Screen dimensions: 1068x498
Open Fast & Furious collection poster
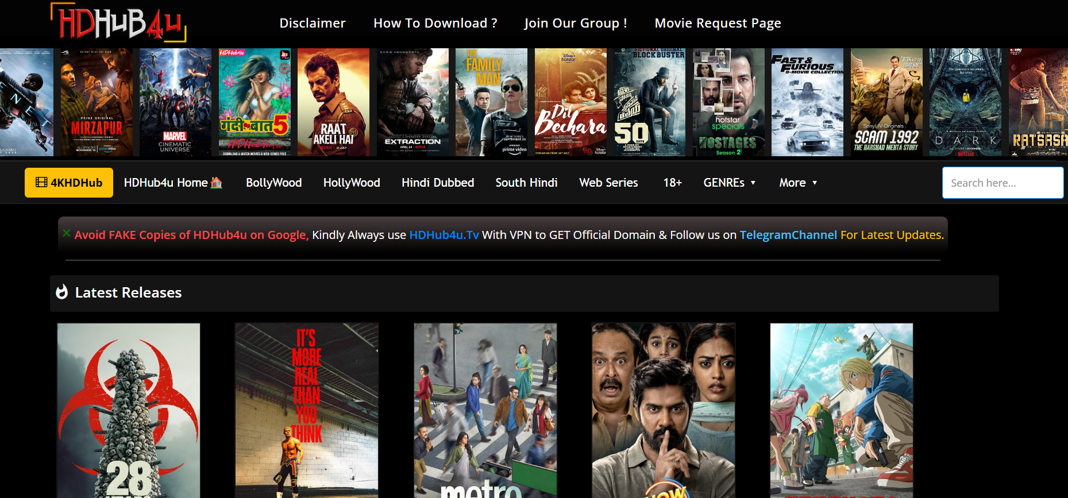coord(807,102)
